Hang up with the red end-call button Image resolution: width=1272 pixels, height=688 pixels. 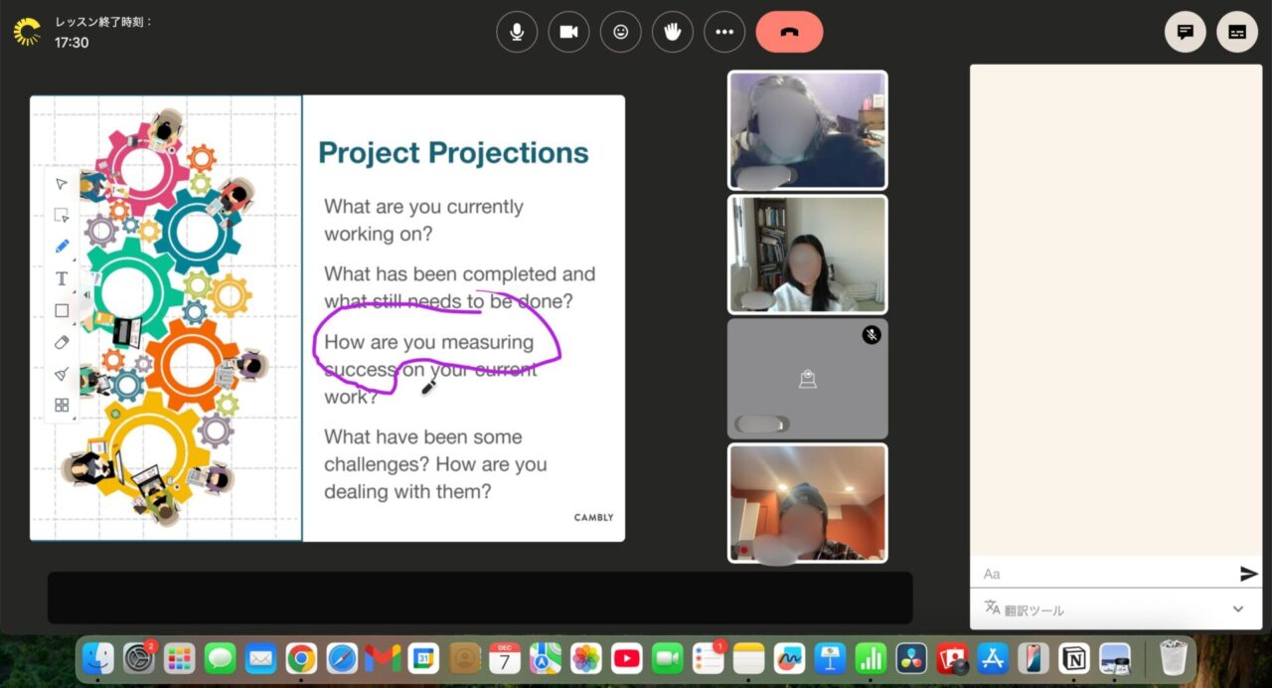coord(789,32)
